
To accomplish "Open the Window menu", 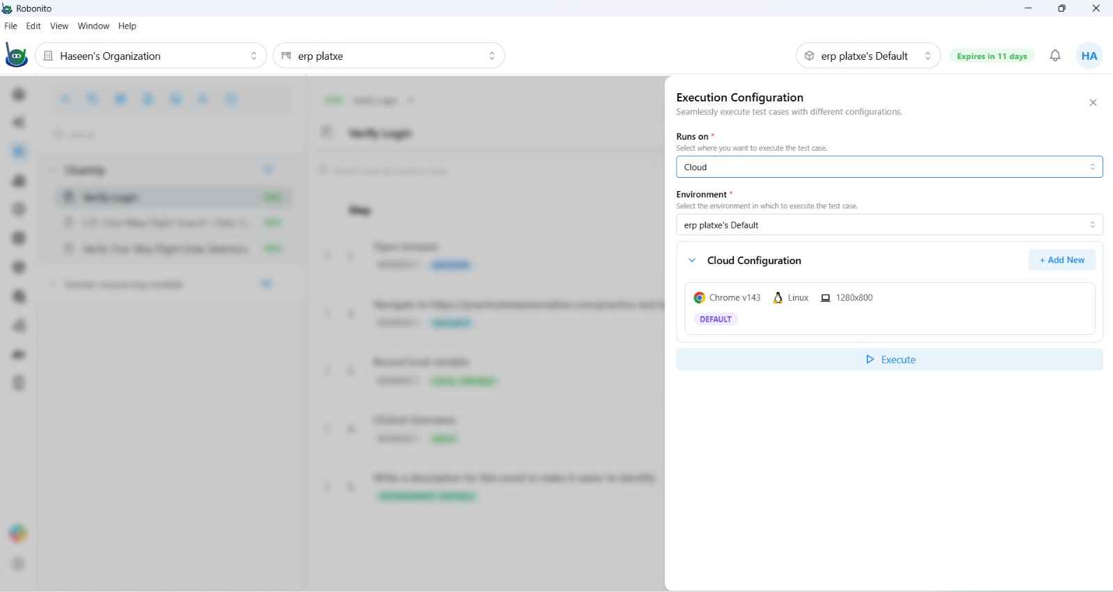I will pyautogui.click(x=93, y=26).
